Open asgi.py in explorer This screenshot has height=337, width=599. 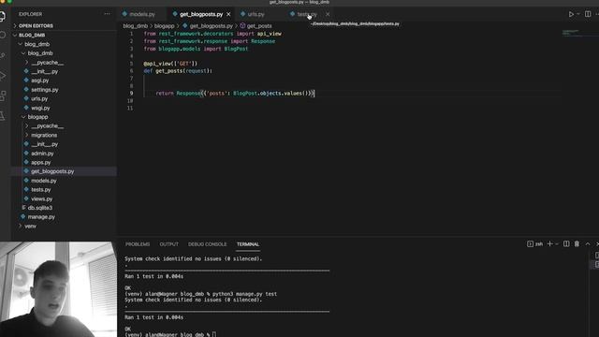[39, 81]
